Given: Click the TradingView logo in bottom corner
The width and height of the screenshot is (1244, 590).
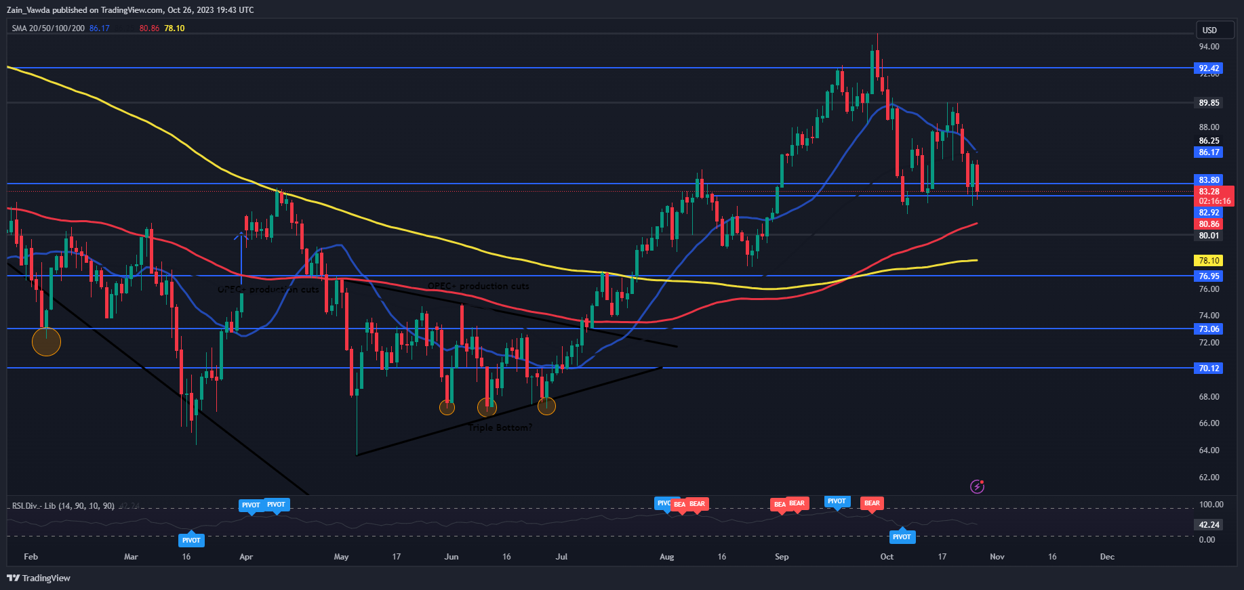Looking at the screenshot, I should pos(39,578).
